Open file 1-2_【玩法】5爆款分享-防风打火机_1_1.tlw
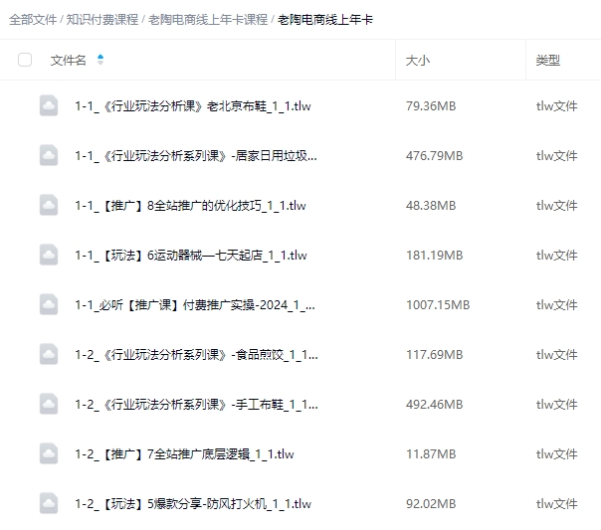601x530 pixels. click(x=192, y=504)
